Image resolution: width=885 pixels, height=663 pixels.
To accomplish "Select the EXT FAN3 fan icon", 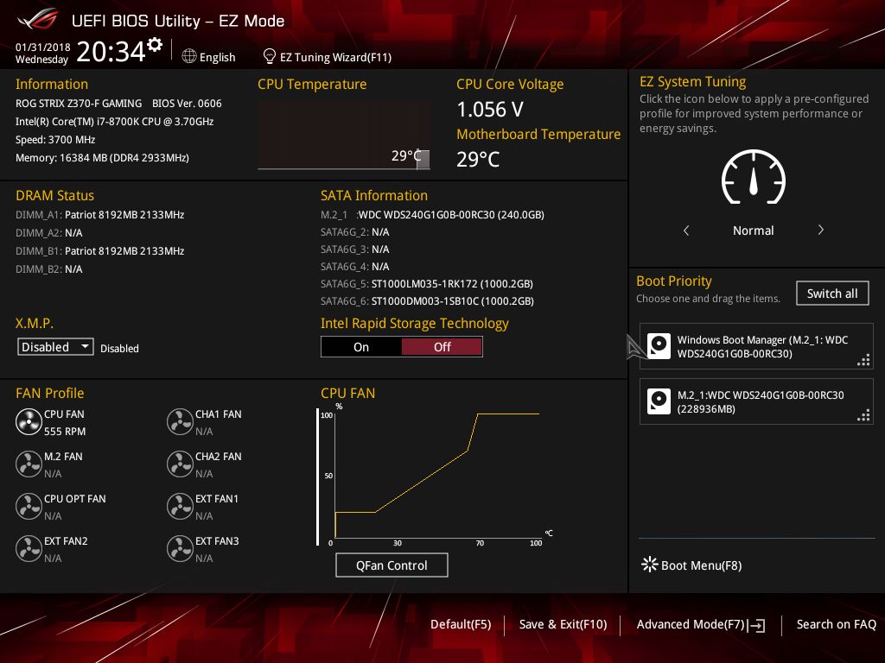I will point(180,548).
